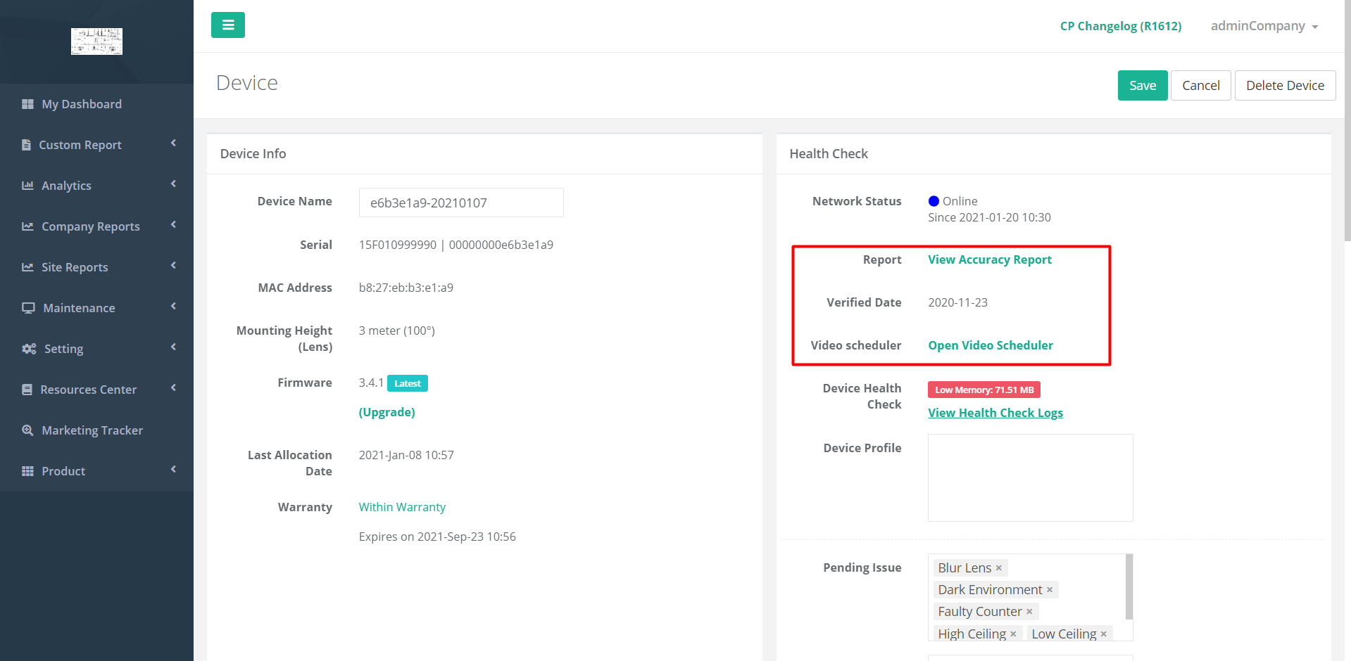Remove the Faulty Counter pending issue tag

pos(1029,611)
